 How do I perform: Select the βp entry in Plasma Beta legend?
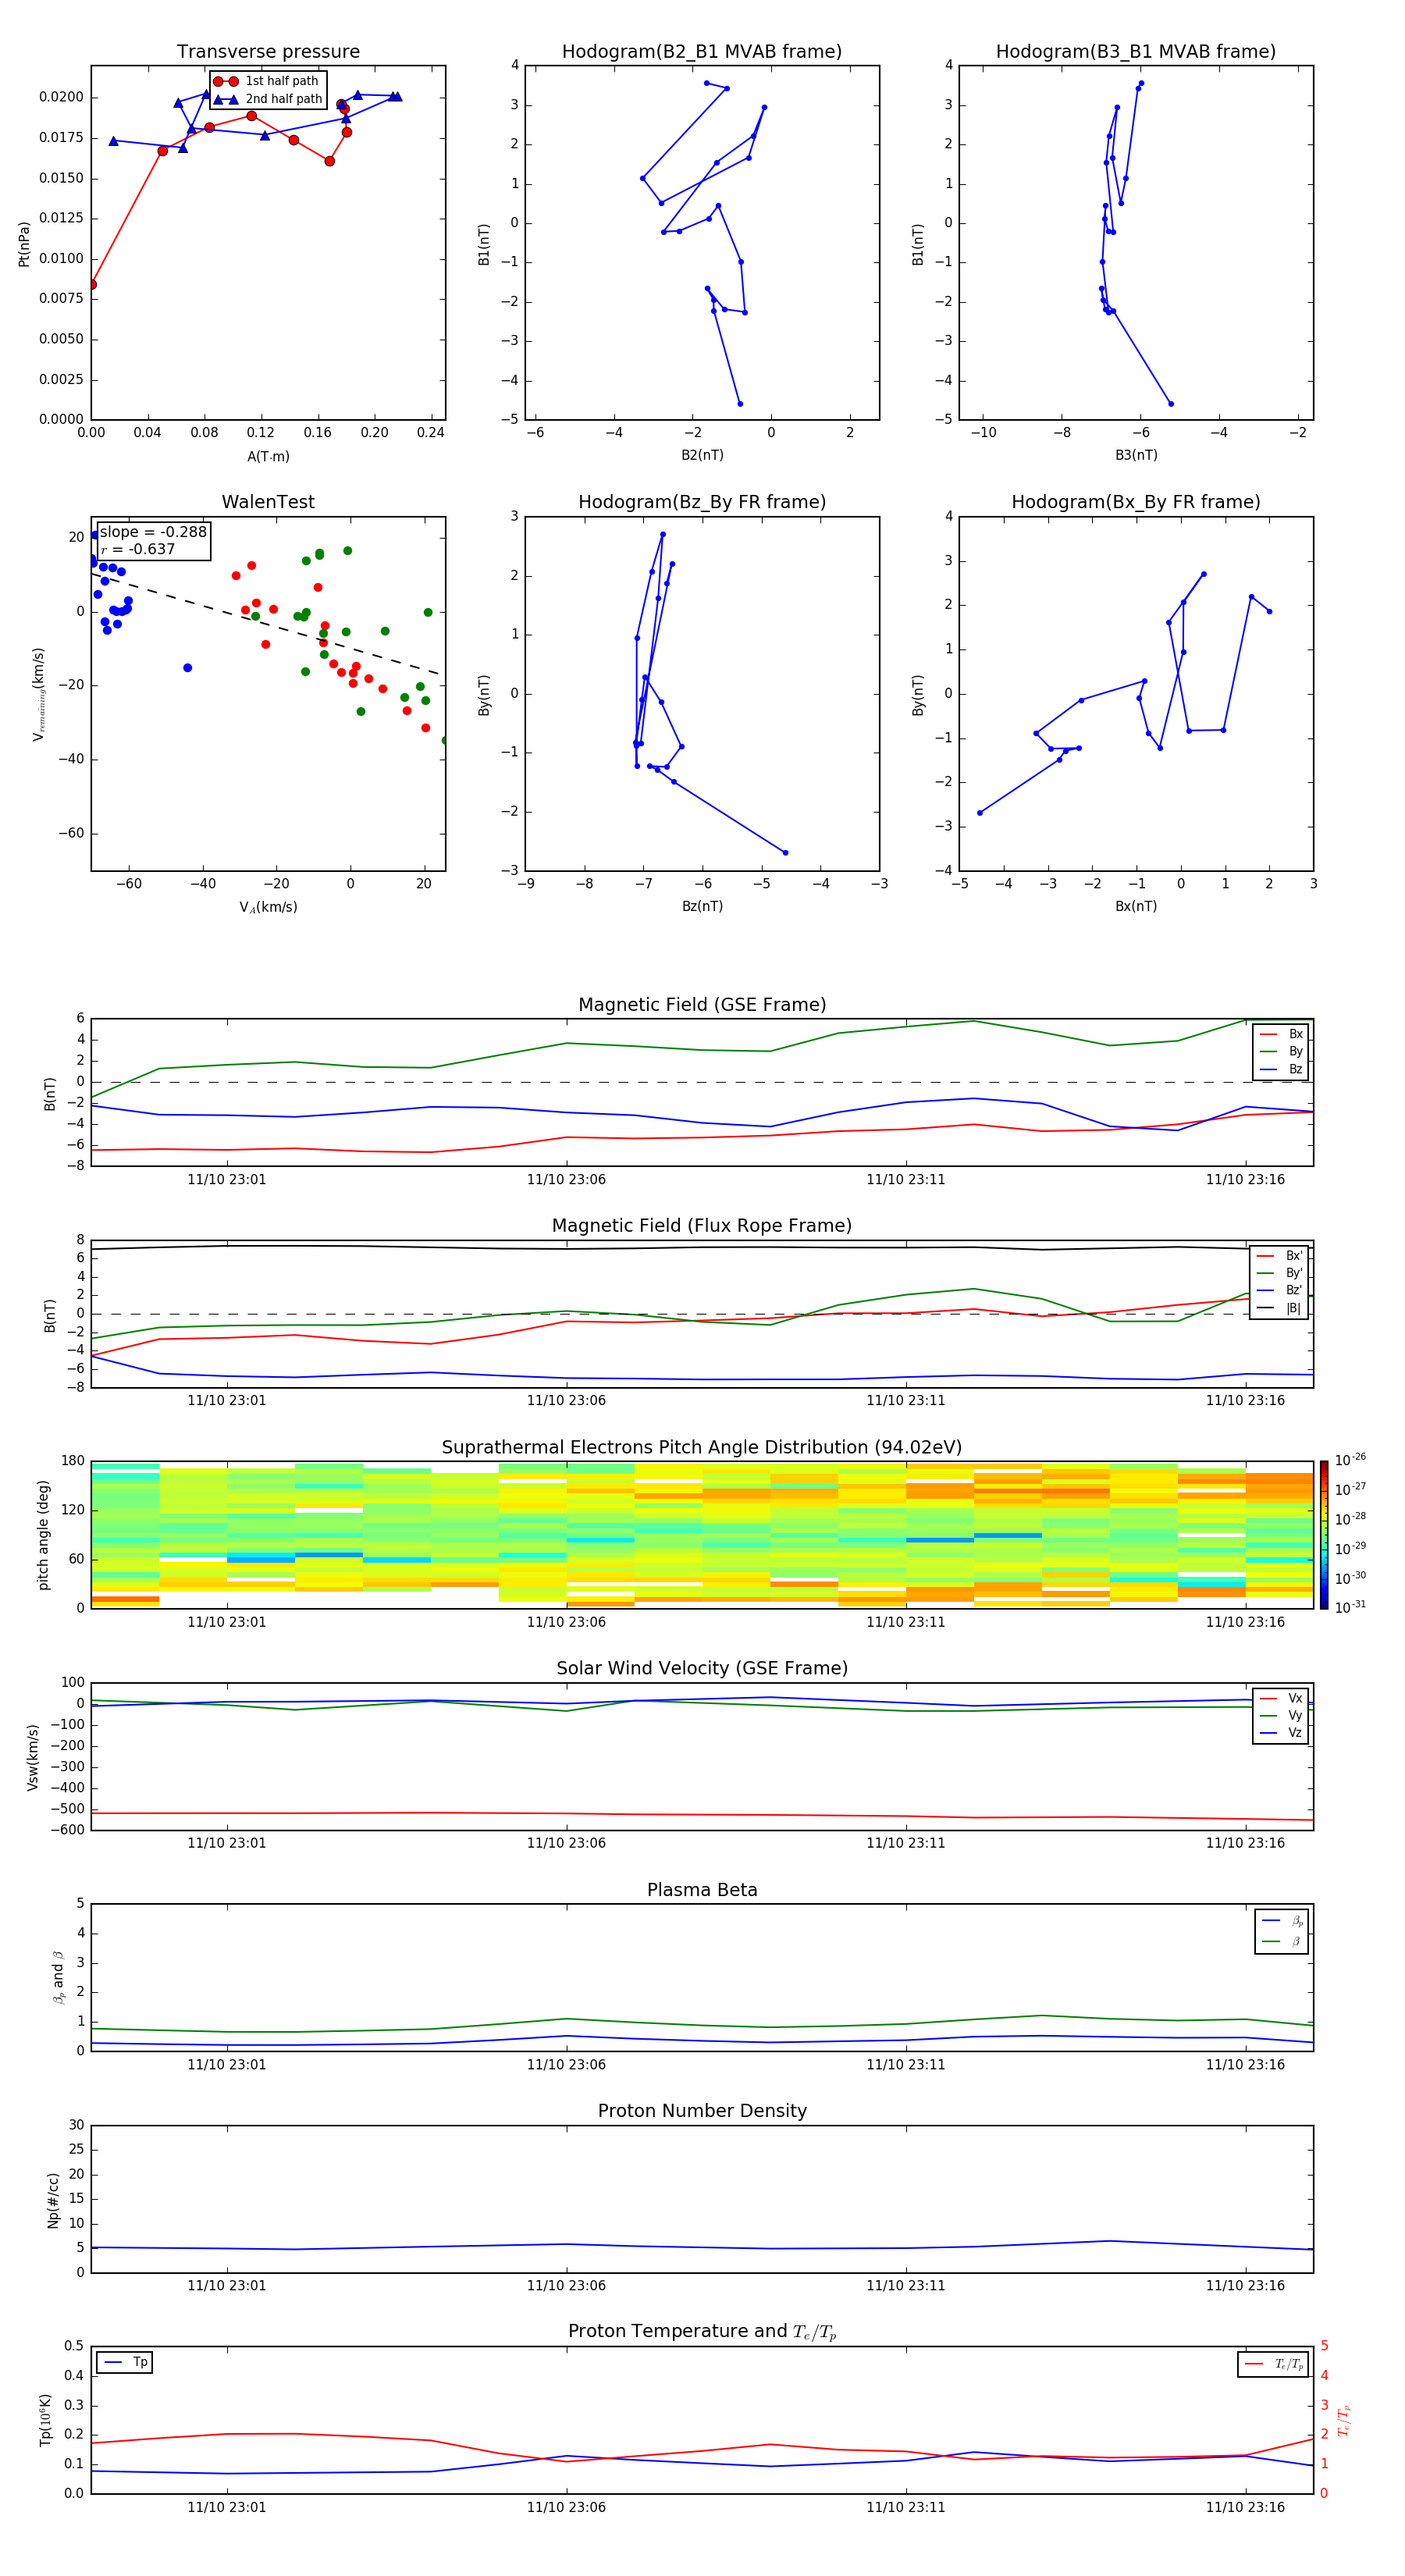1282,1921
